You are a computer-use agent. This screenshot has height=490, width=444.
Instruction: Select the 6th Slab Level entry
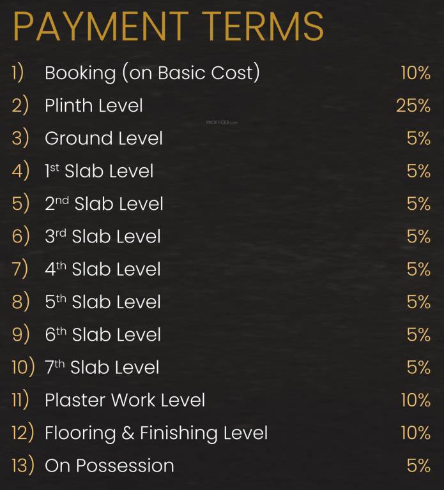tap(103, 335)
